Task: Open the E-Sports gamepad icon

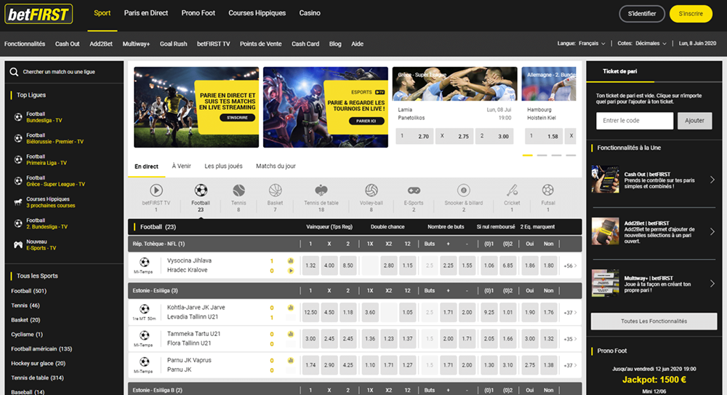Action: (x=413, y=191)
